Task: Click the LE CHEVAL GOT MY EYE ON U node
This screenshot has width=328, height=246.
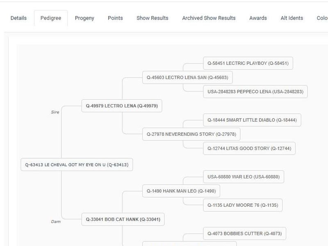Action: [77, 165]
